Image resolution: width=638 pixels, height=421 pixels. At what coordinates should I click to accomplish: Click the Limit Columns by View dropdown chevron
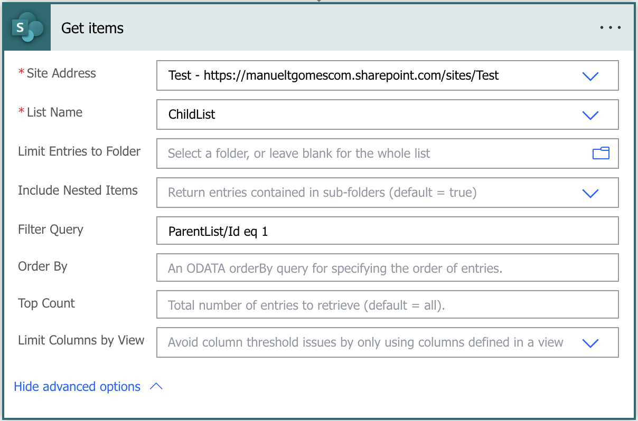(590, 342)
